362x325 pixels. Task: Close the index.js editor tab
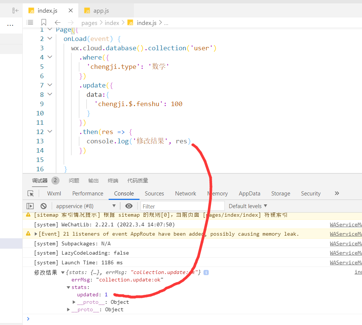point(71,10)
